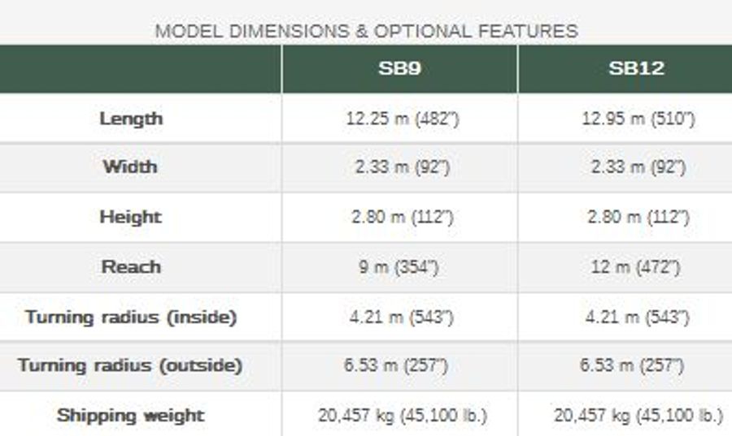Image resolution: width=732 pixels, height=436 pixels.
Task: Click the Model Dimensions & Optional Features title
Action: (366, 32)
